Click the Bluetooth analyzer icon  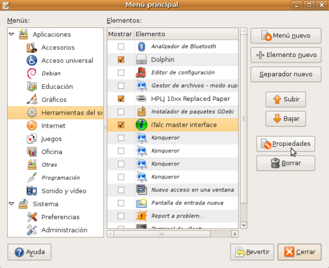141,47
